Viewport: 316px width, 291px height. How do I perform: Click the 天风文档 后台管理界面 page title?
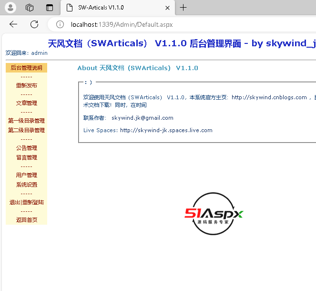(182, 43)
